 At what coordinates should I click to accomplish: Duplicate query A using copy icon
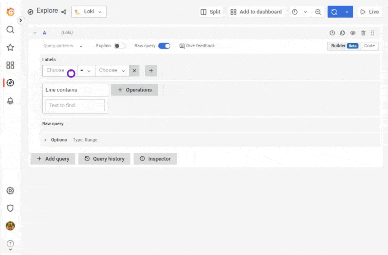[342, 33]
